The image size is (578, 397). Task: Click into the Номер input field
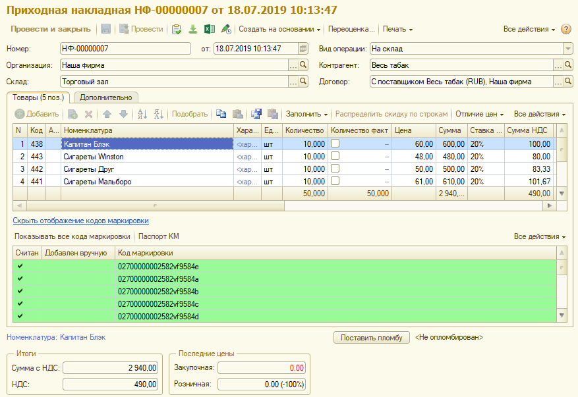click(x=125, y=48)
